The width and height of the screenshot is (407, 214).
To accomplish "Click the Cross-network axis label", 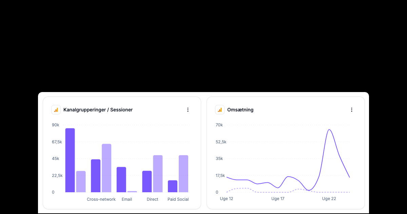I will tap(101, 199).
